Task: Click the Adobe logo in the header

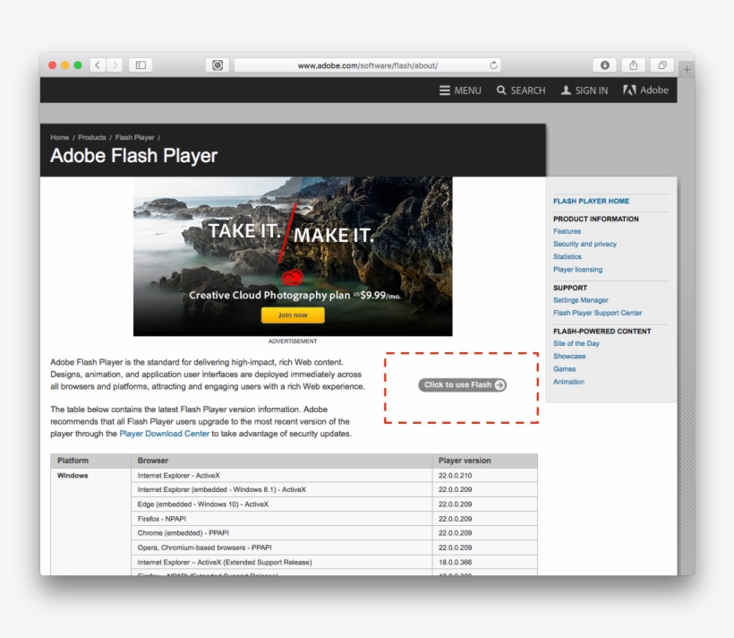Action: coord(645,90)
